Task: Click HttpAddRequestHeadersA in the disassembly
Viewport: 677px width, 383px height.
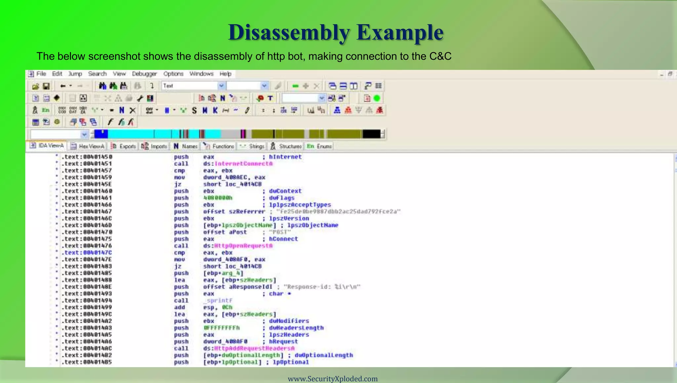Action: 255,348
